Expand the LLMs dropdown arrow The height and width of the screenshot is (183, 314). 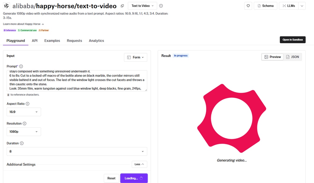tap(302, 6)
